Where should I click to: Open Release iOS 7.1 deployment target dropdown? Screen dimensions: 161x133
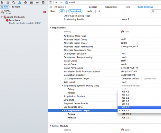pyautogui.click(x=127, y=118)
